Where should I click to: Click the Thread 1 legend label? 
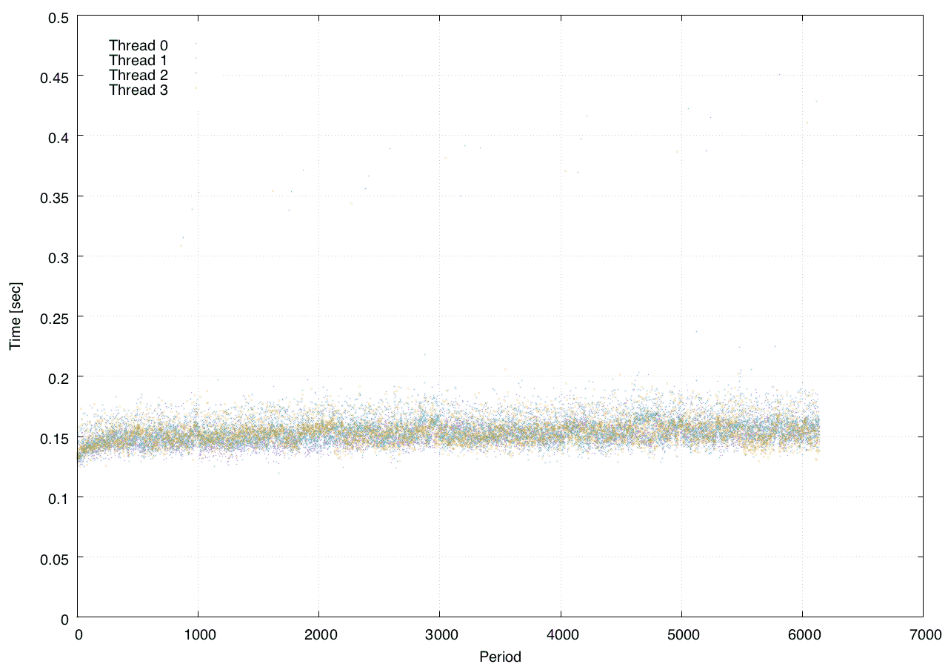click(x=138, y=60)
